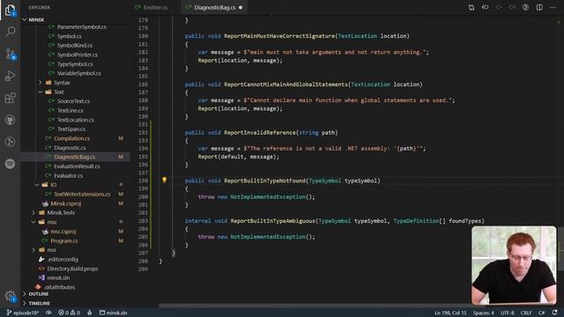
Task: Click the horizontal editor scrollbar
Action: (322, 306)
